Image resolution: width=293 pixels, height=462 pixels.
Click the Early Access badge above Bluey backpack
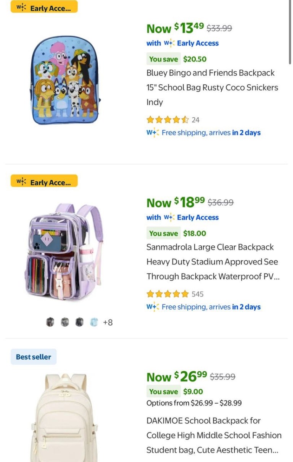pos(44,7)
